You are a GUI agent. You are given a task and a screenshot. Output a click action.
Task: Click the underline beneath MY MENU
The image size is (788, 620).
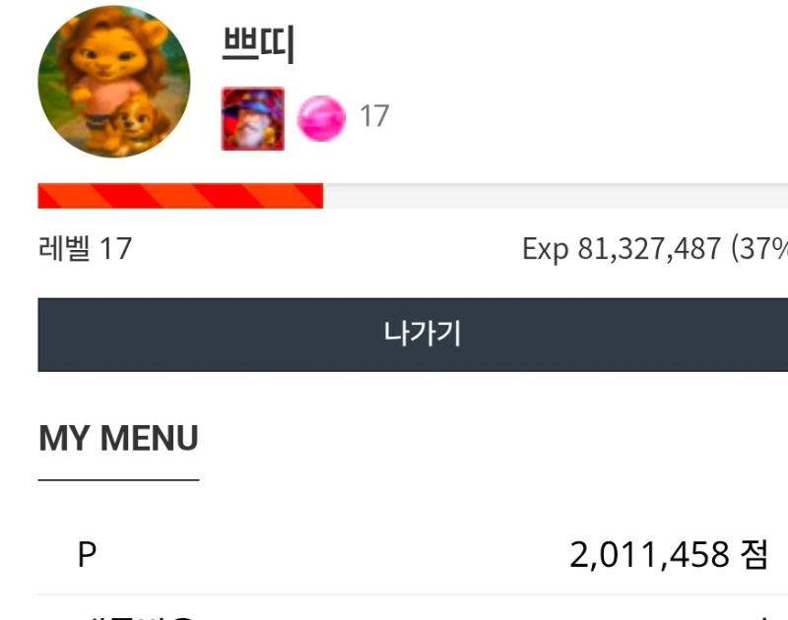tap(118, 480)
